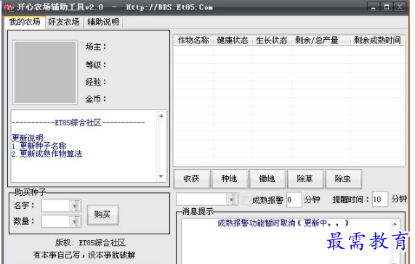Click the update notes scrollbar up arrow

tap(161, 115)
